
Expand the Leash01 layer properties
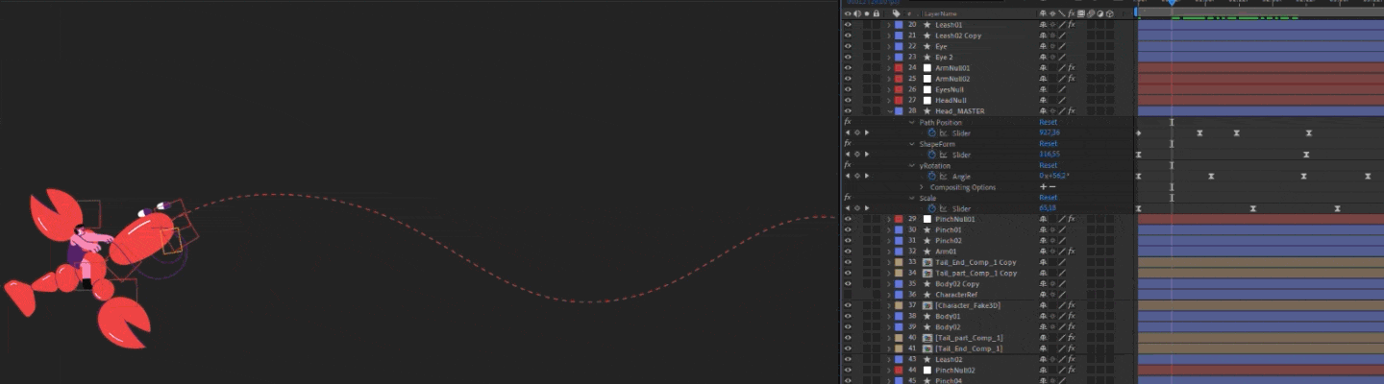(889, 24)
